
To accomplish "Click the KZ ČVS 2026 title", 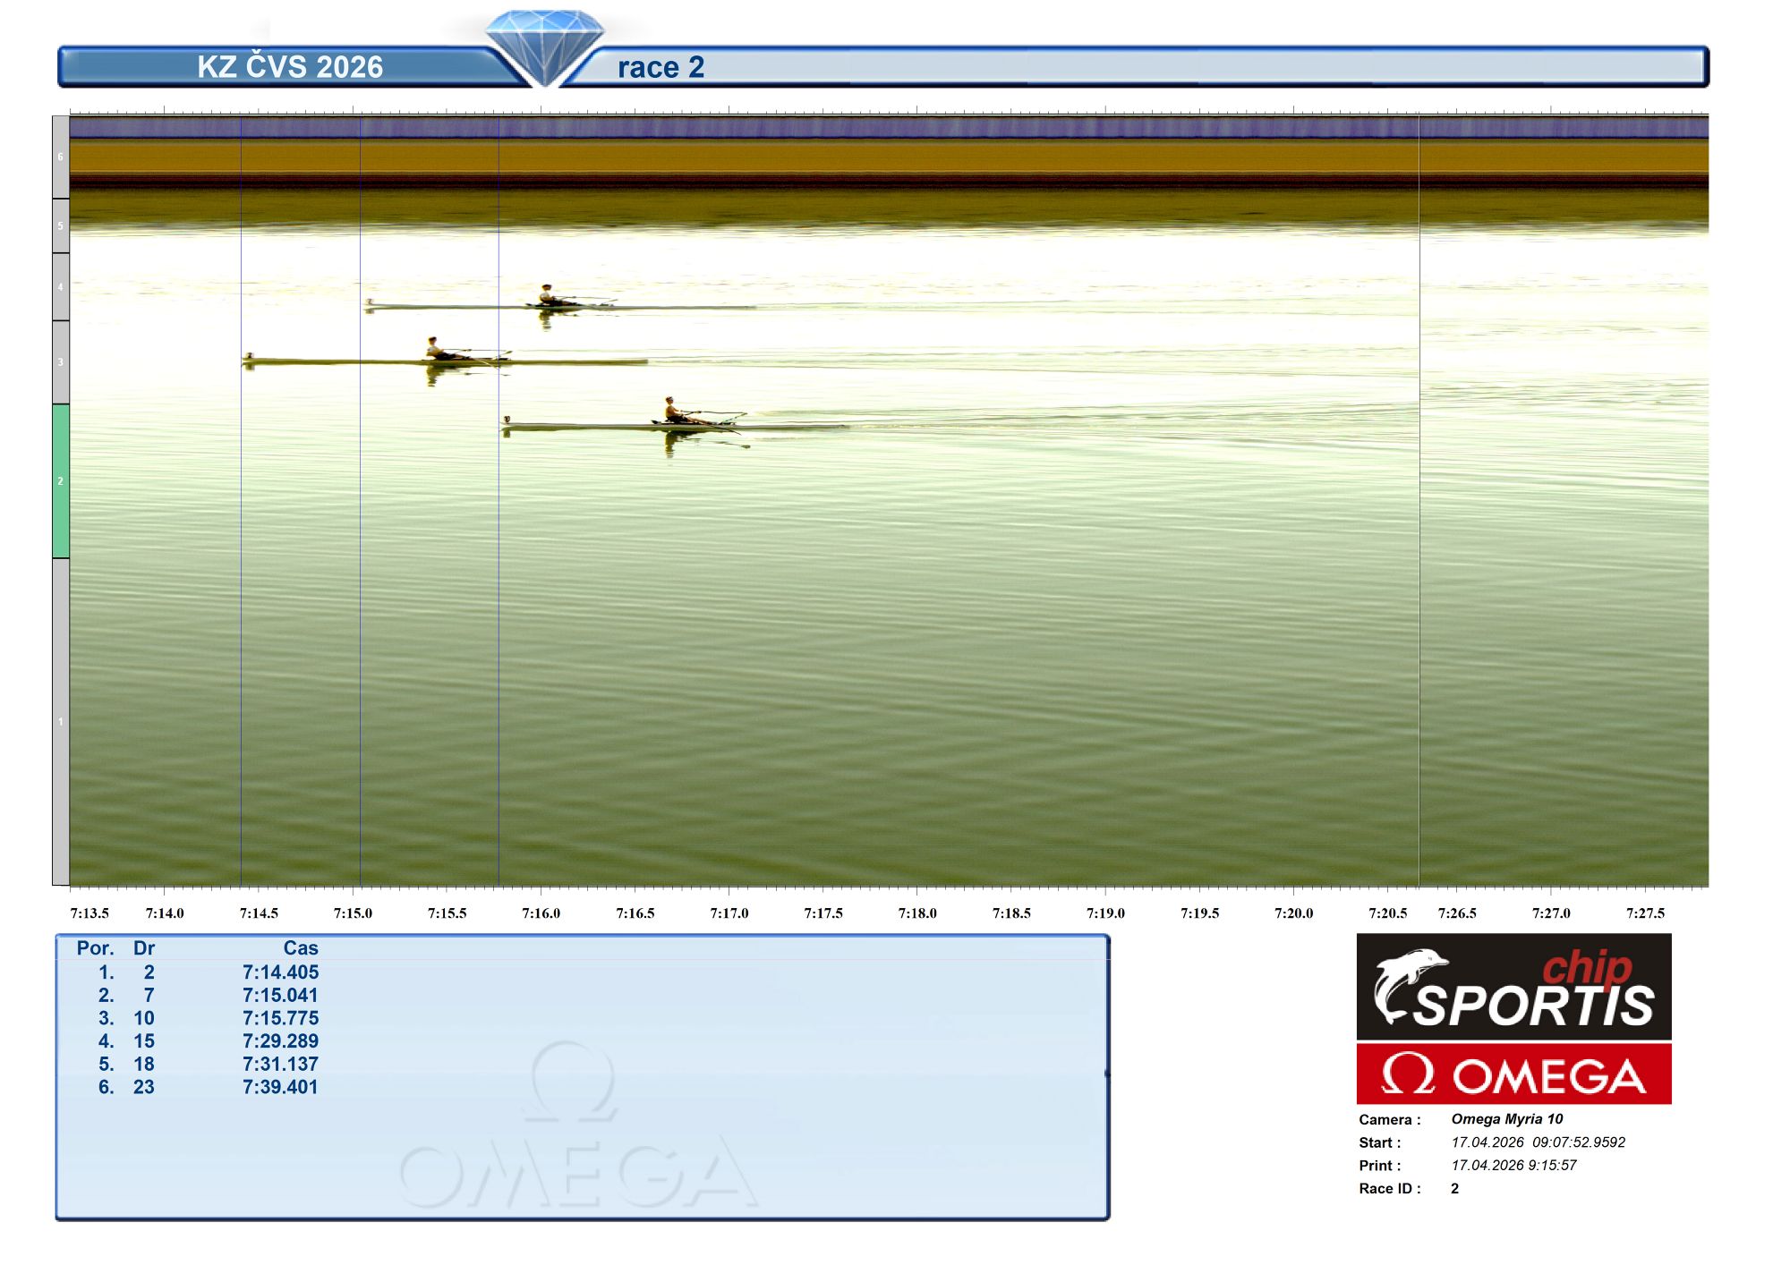I will pos(290,67).
